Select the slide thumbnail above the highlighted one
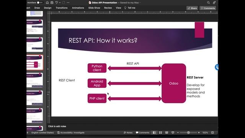245x138 pixels. pyautogui.click(x=35, y=44)
